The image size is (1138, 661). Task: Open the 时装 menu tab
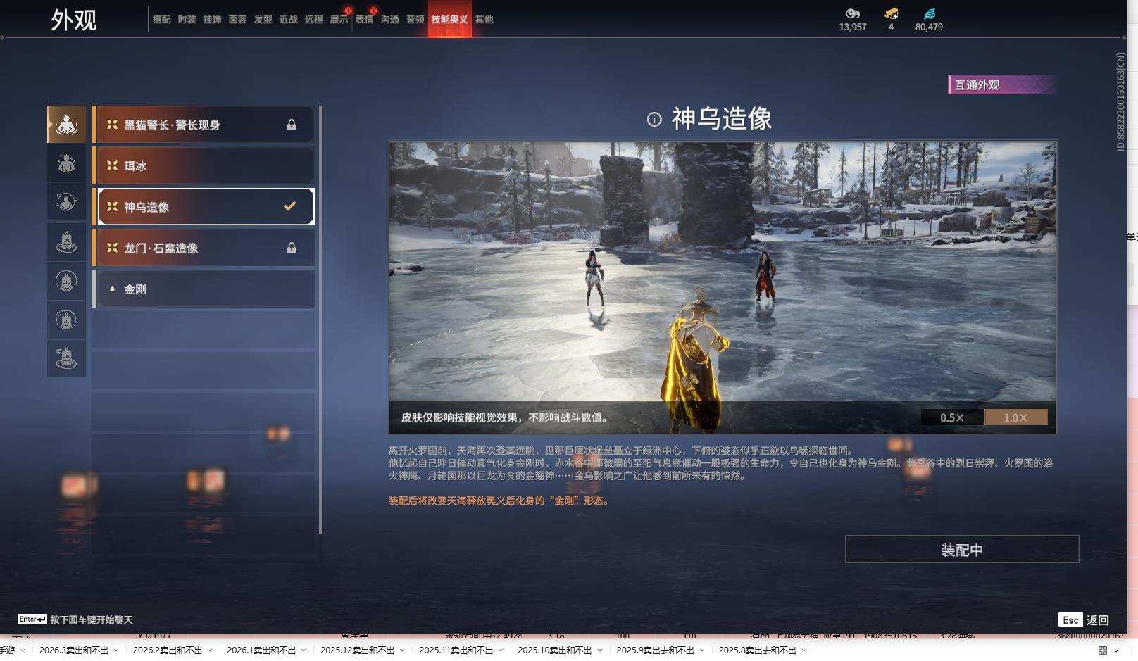tap(186, 19)
